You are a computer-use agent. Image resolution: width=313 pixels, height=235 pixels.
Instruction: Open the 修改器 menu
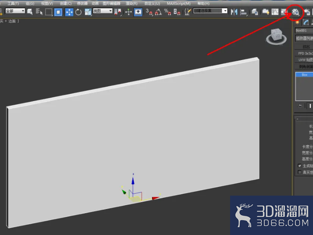click(82, 3)
